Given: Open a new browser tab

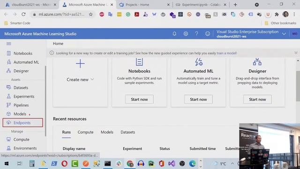Looking at the screenshot, I should pyautogui.click(x=235, y=5).
